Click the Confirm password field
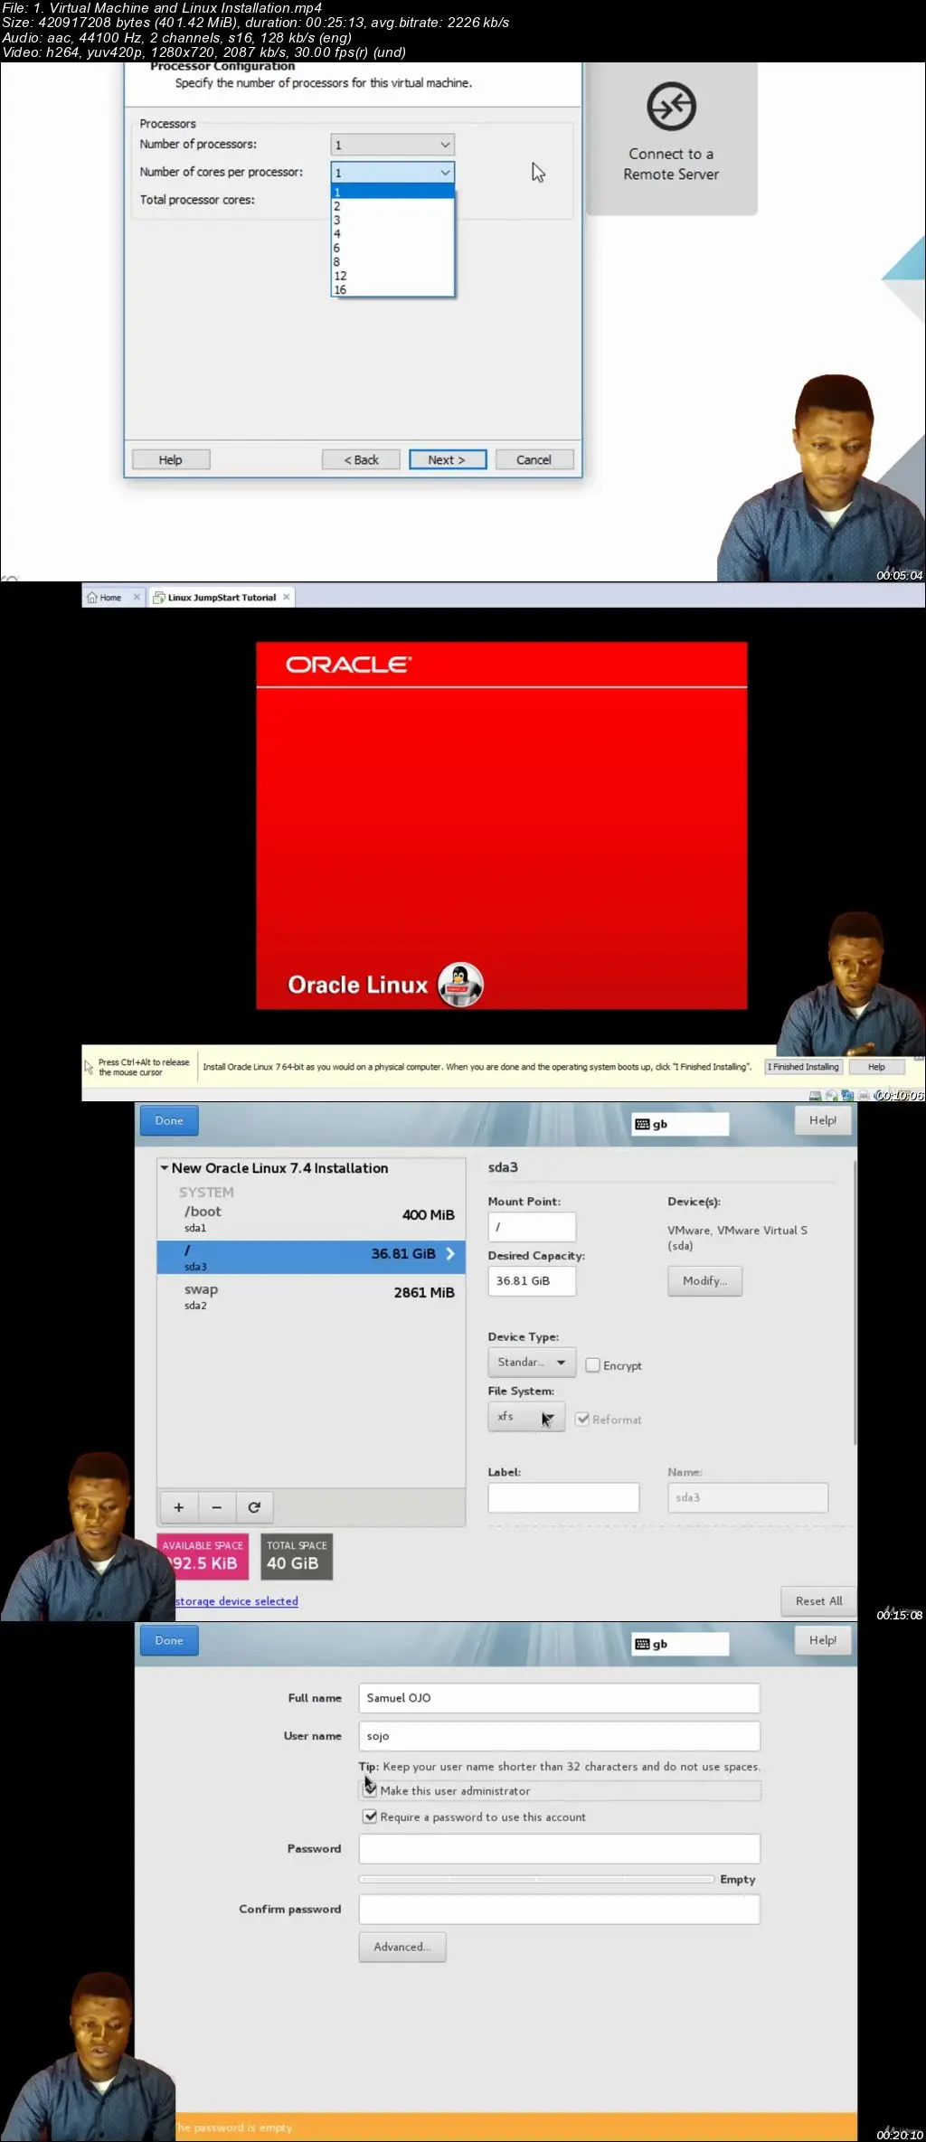 tap(559, 1910)
